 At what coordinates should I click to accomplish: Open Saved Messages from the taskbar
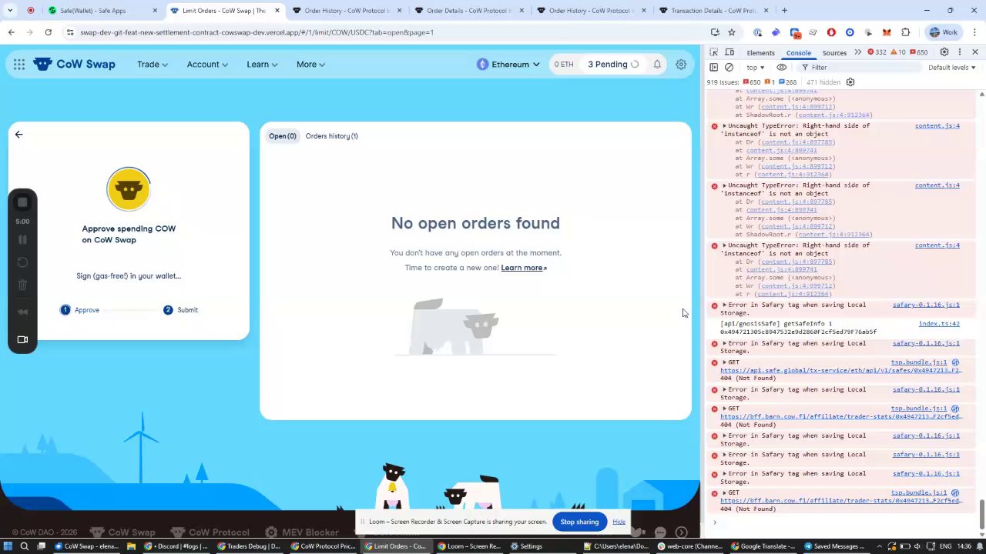coord(834,546)
